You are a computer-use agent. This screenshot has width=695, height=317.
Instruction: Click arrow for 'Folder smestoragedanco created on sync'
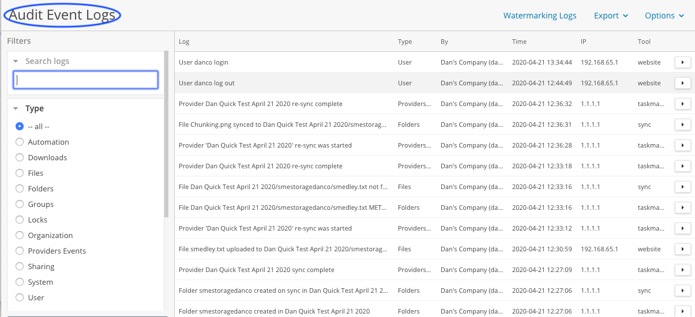682,290
